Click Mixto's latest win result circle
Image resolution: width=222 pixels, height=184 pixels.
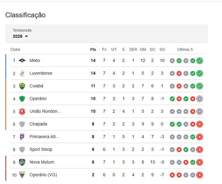click(x=200, y=61)
